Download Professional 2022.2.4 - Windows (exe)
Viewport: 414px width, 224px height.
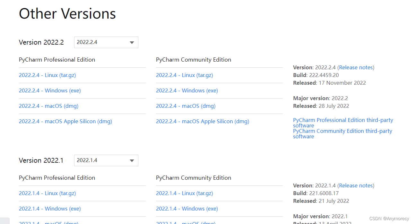point(50,90)
